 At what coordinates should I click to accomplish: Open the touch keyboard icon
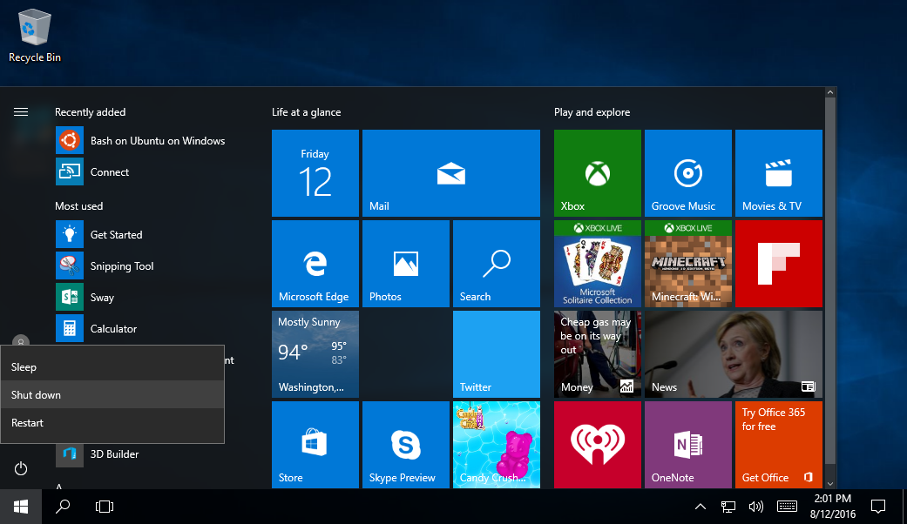point(788,507)
